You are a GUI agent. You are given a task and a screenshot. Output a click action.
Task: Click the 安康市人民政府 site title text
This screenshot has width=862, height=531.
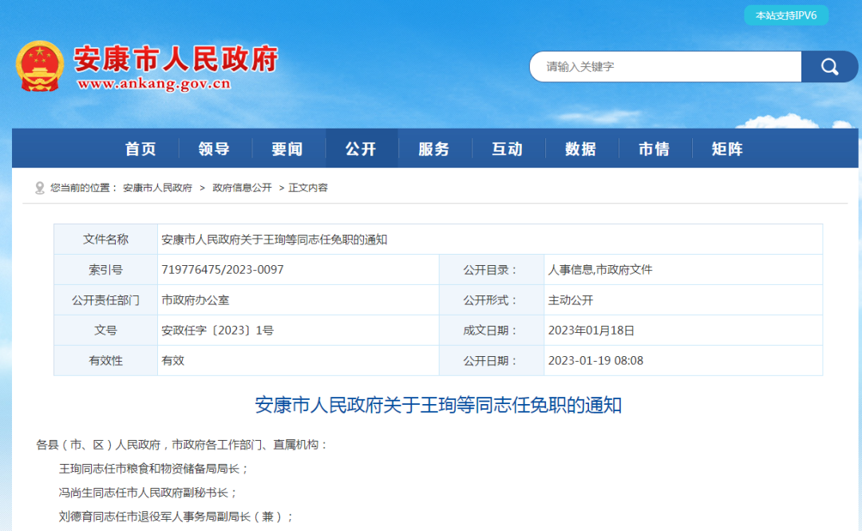[x=176, y=58]
